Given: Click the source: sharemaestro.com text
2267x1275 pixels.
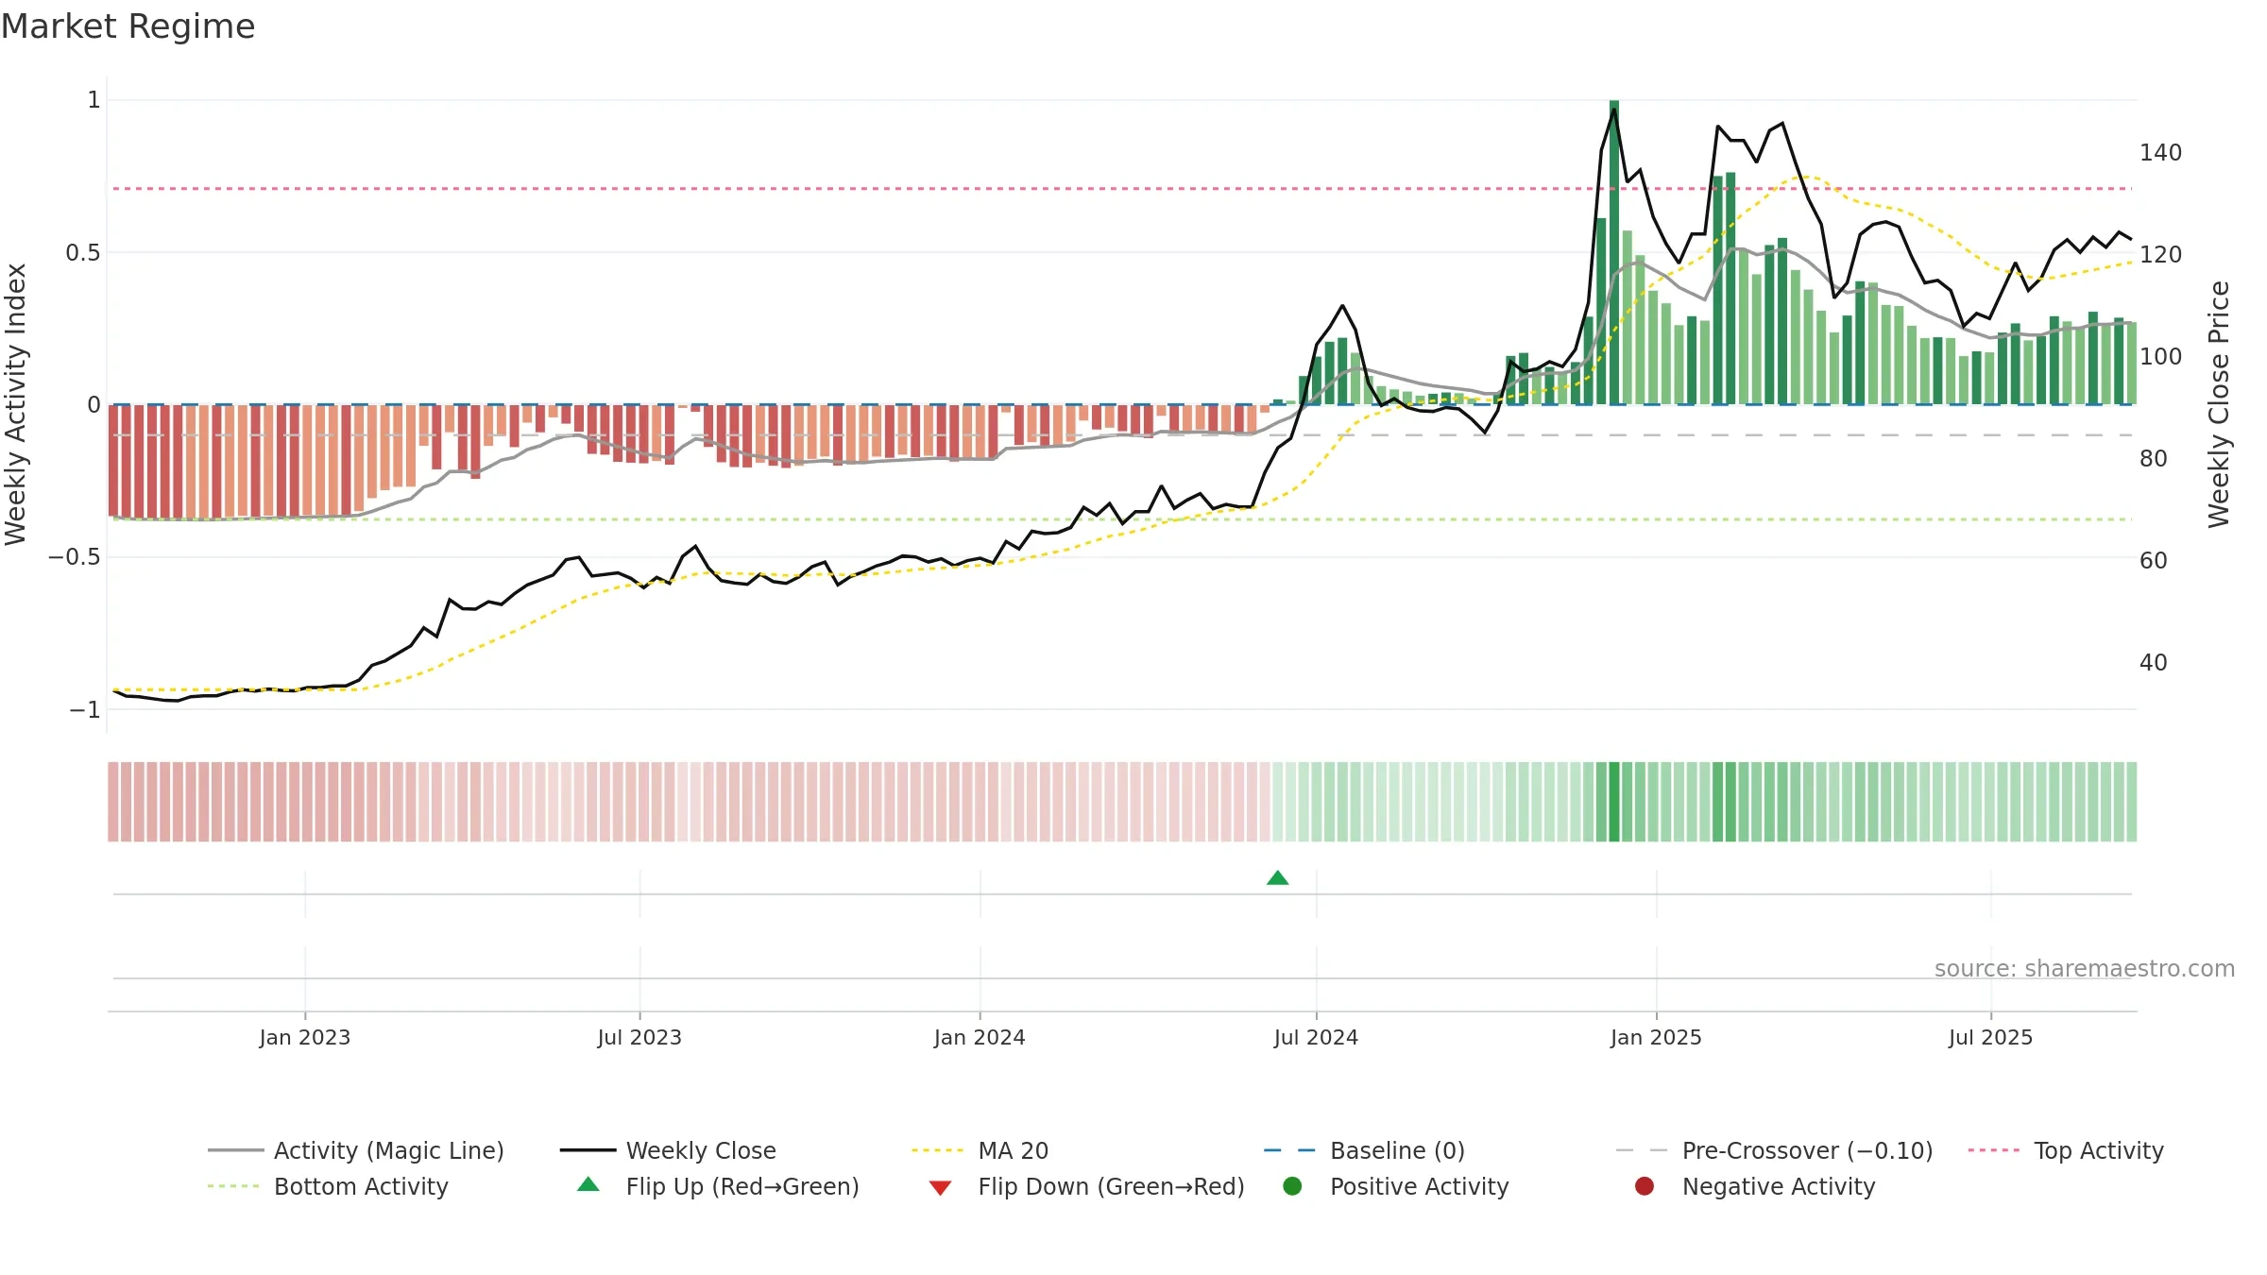Looking at the screenshot, I should 2085,969.
